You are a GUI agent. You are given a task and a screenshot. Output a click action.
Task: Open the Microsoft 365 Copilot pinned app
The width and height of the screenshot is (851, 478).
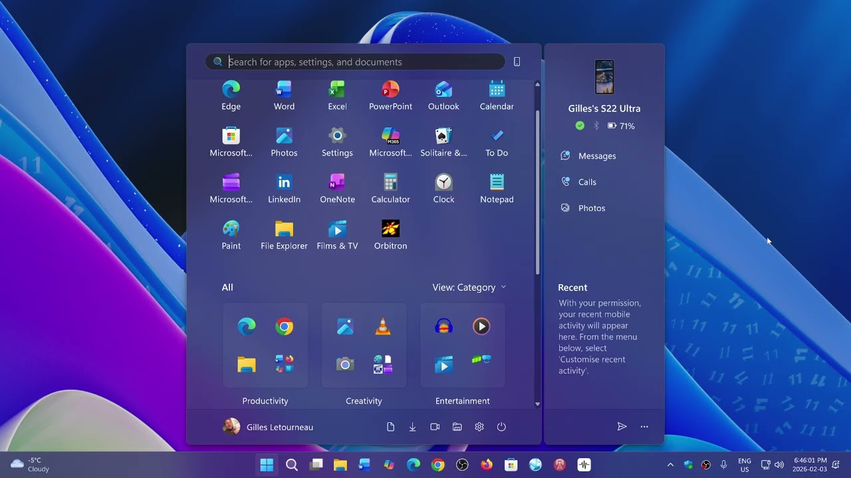click(390, 143)
